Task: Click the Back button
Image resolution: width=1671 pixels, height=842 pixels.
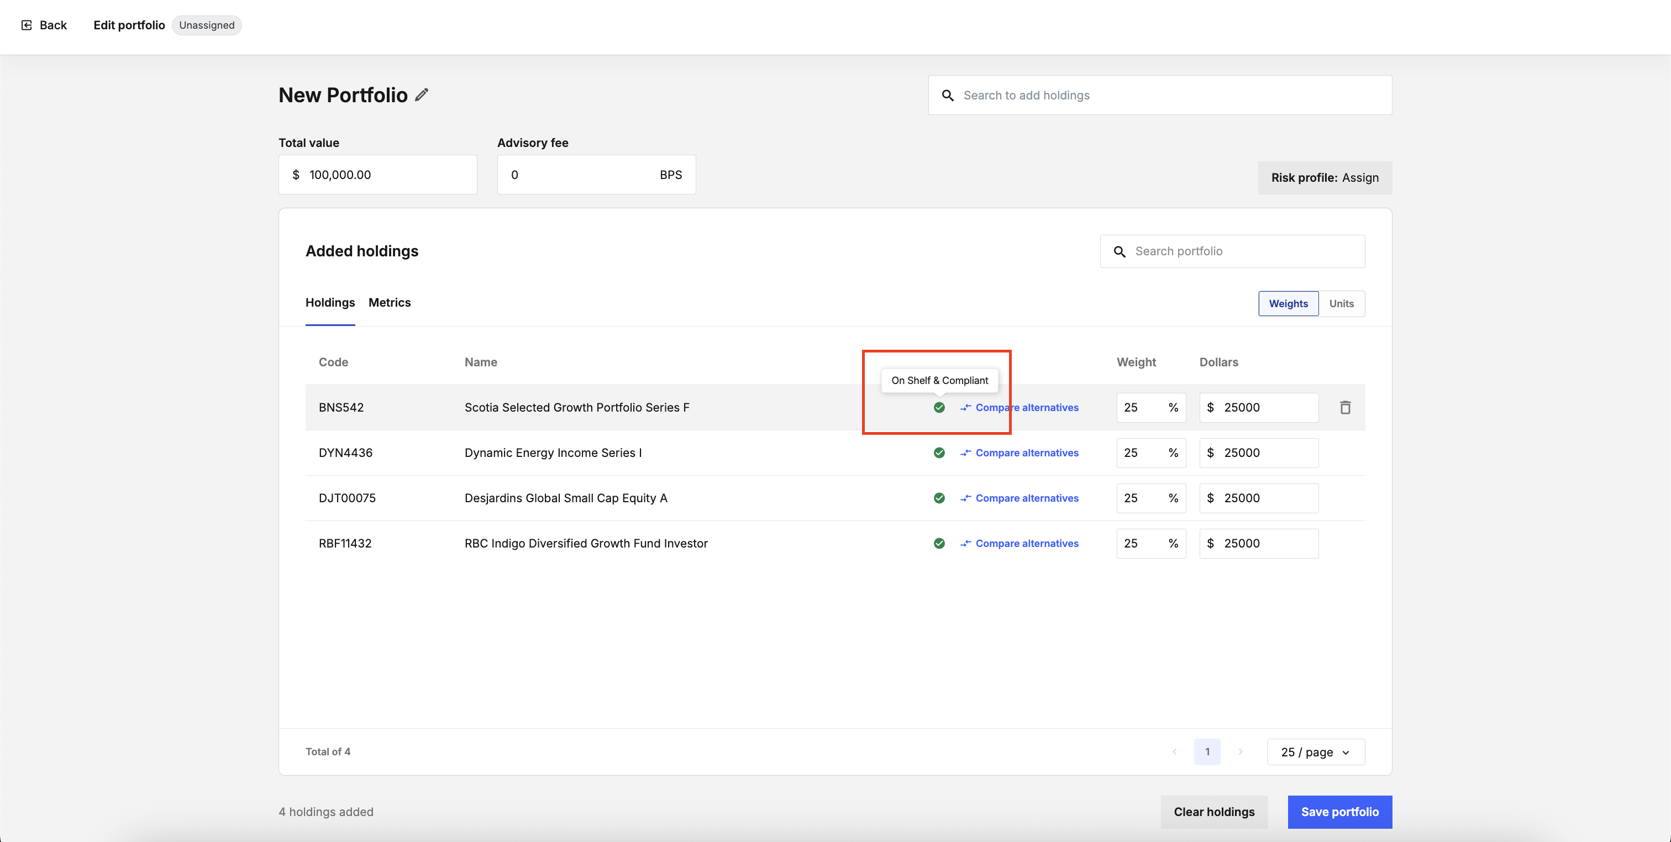Action: tap(44, 25)
